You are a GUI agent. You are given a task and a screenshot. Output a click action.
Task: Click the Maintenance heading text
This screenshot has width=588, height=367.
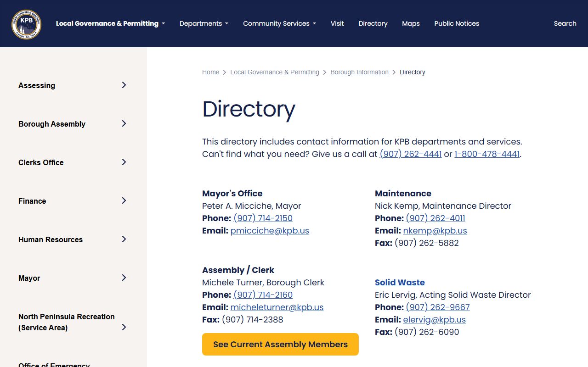(403, 194)
